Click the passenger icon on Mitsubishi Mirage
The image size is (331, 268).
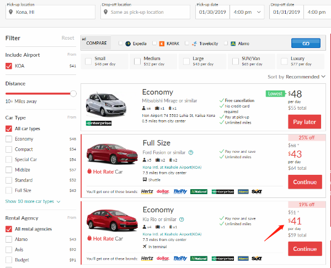tap(144, 108)
